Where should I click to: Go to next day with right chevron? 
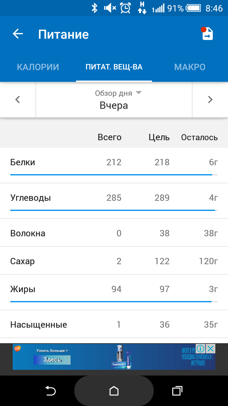[210, 100]
